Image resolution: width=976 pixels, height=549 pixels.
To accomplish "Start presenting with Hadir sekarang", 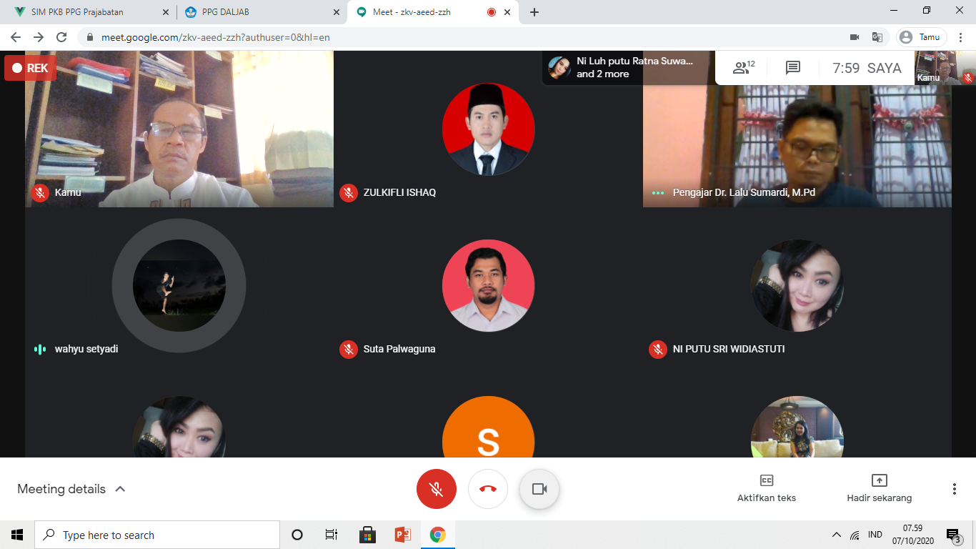I will [879, 488].
